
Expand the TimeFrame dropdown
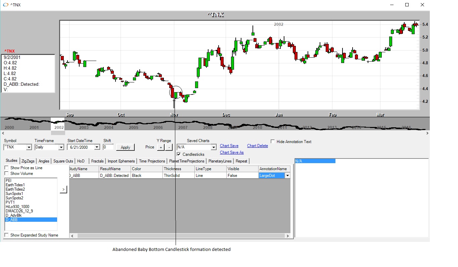tap(61, 147)
